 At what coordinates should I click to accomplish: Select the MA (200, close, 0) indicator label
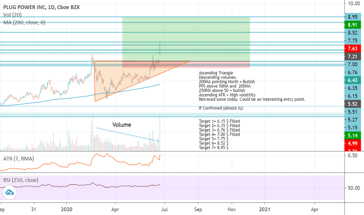(x=24, y=23)
